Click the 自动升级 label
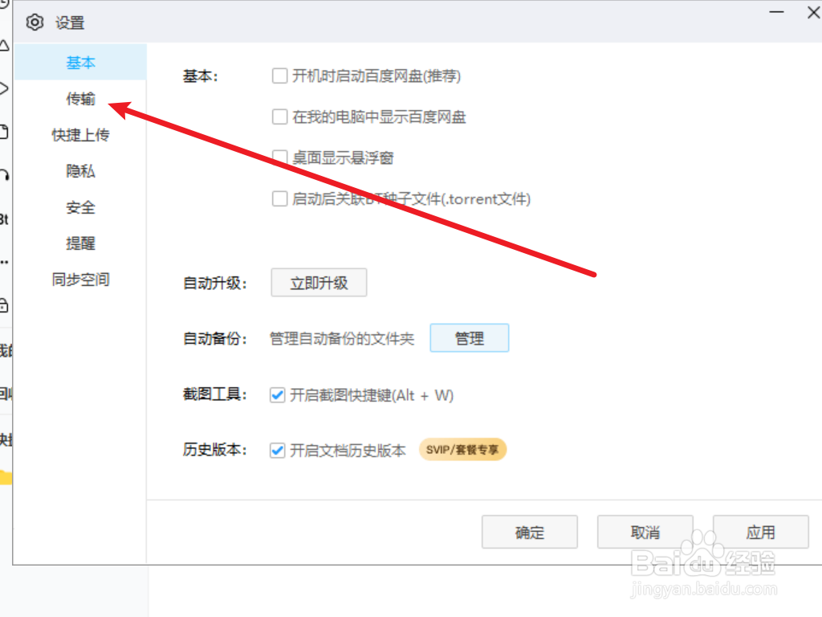The height and width of the screenshot is (617, 822). pyautogui.click(x=215, y=284)
